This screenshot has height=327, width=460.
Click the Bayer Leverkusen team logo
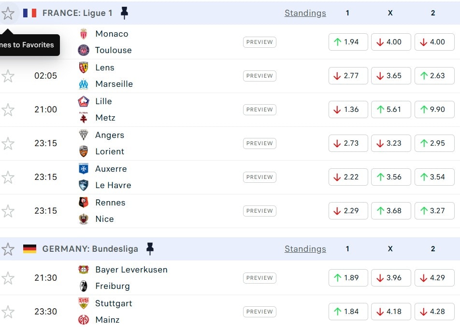click(x=84, y=270)
